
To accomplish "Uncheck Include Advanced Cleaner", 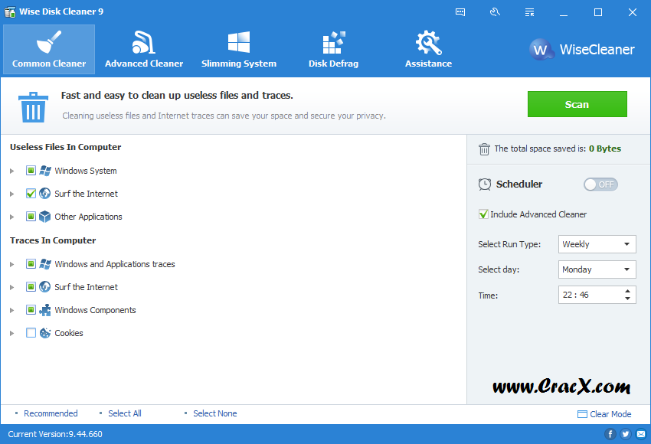I will pyautogui.click(x=483, y=214).
